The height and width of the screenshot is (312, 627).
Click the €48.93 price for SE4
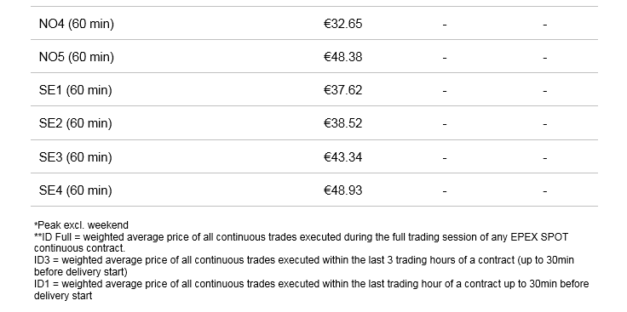[343, 190]
